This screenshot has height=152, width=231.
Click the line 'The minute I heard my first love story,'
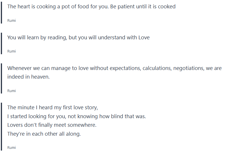pos(52,108)
